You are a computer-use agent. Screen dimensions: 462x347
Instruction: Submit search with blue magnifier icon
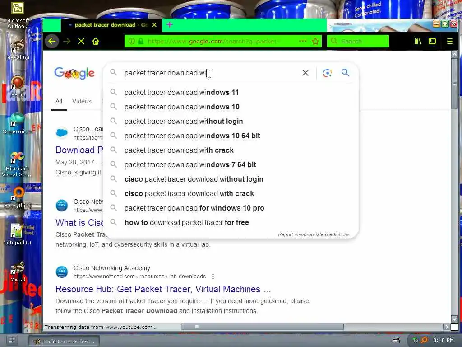345,73
